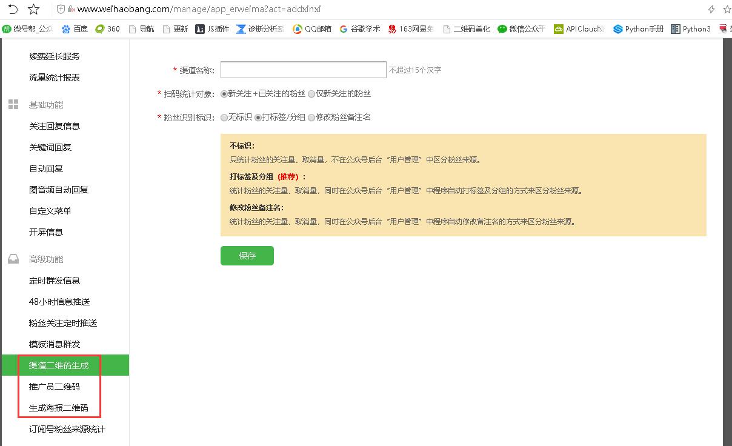Click the 高级功能 section header
Viewport: 732px width, 446px height.
point(46,259)
